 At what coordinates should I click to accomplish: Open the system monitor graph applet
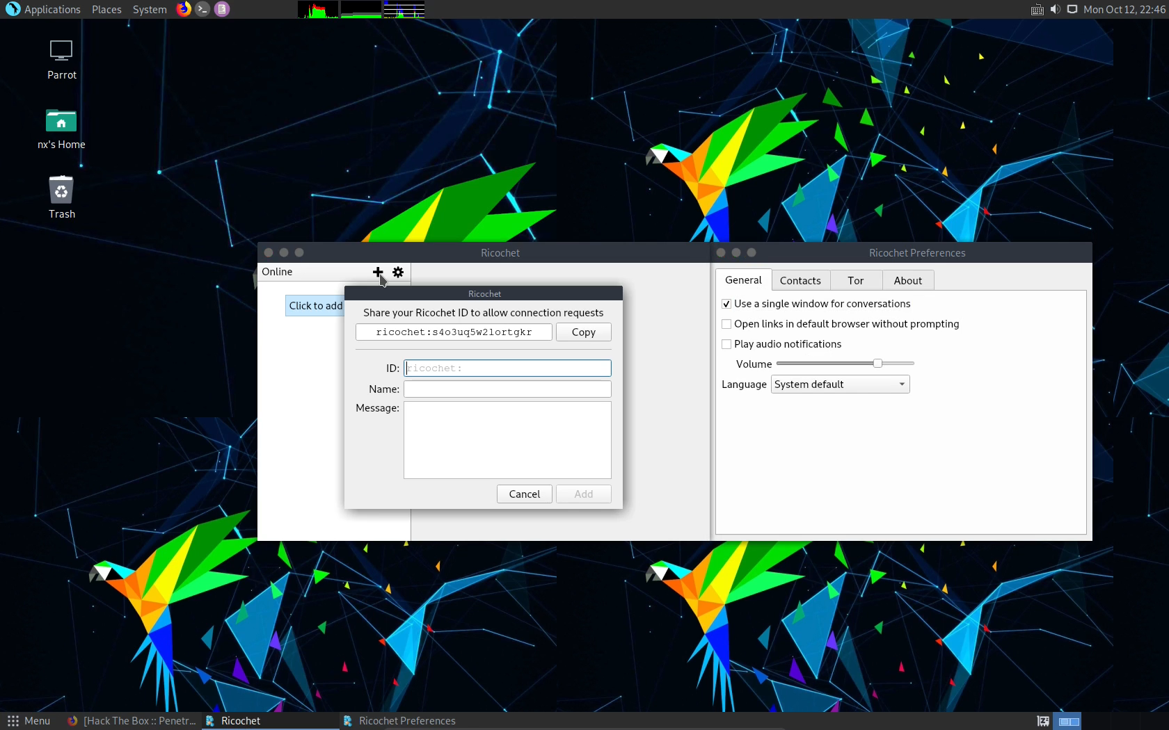click(x=361, y=9)
